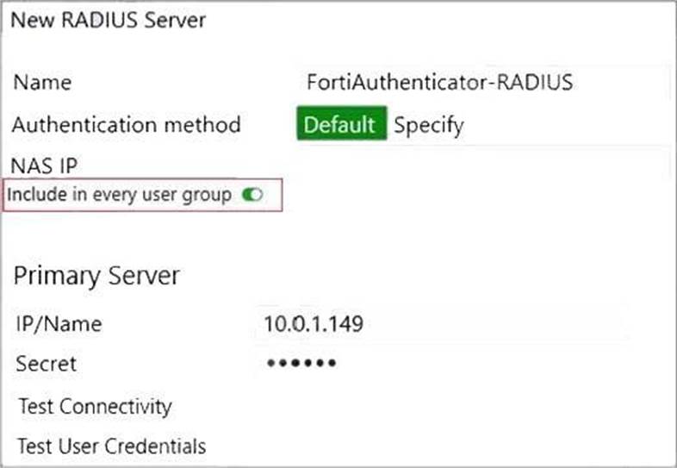This screenshot has height=468, width=677.
Task: Disable Include in every user group toggle
Action: [252, 196]
